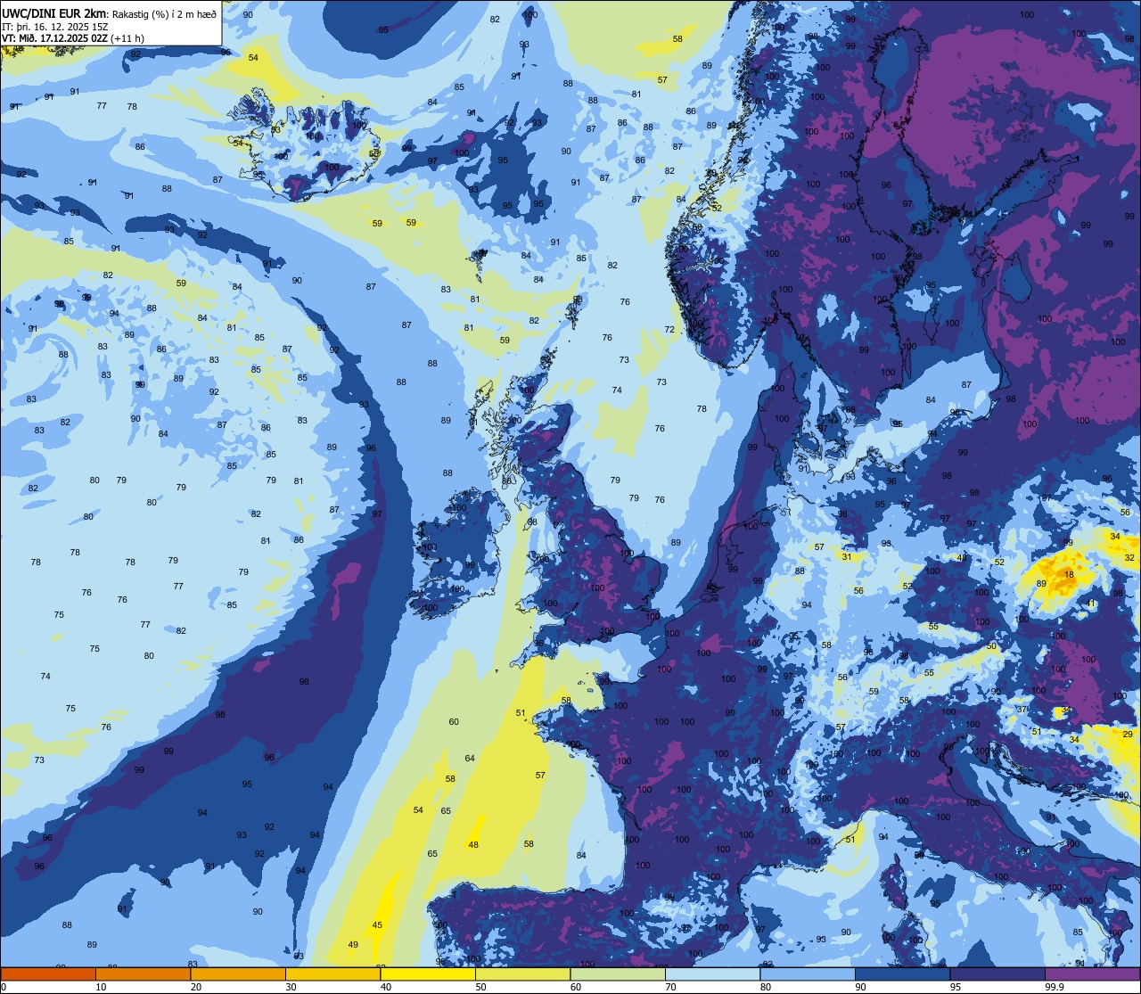
Task: Click the "49" humidity value on the map
Action: point(353,945)
